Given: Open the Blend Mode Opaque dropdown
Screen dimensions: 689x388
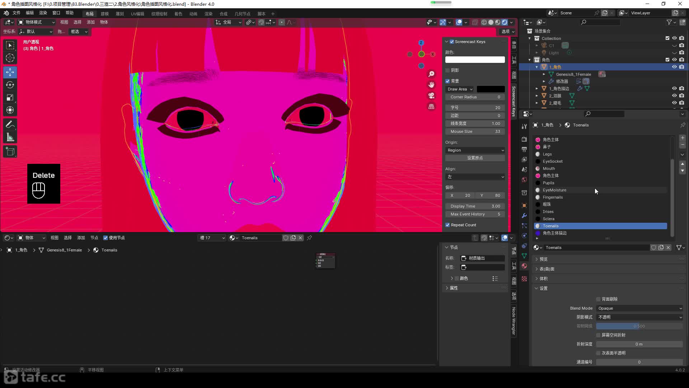Looking at the screenshot, I should click(639, 308).
